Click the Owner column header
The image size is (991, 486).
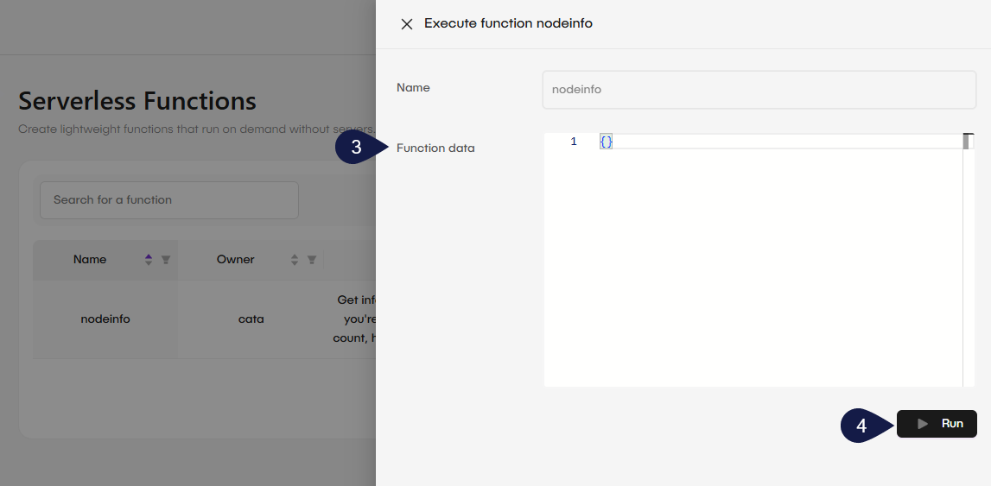(x=236, y=260)
